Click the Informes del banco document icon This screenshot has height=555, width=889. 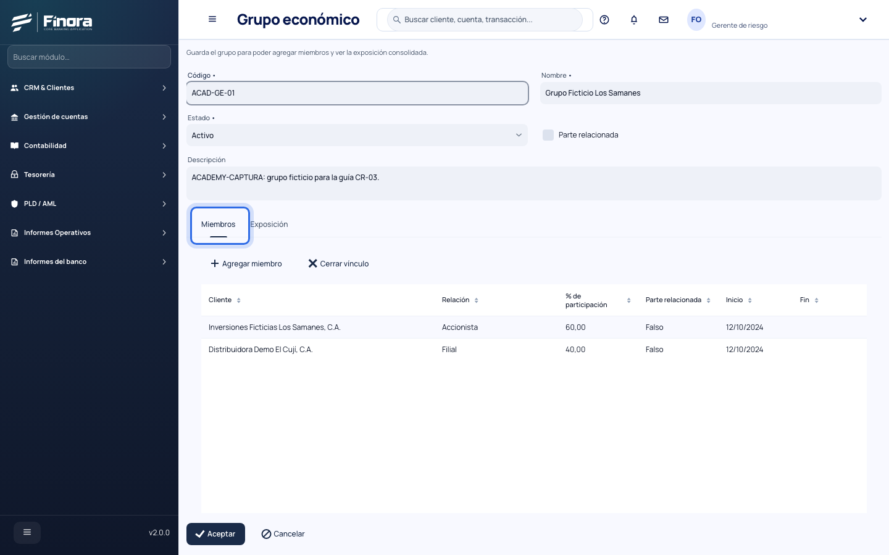(15, 261)
